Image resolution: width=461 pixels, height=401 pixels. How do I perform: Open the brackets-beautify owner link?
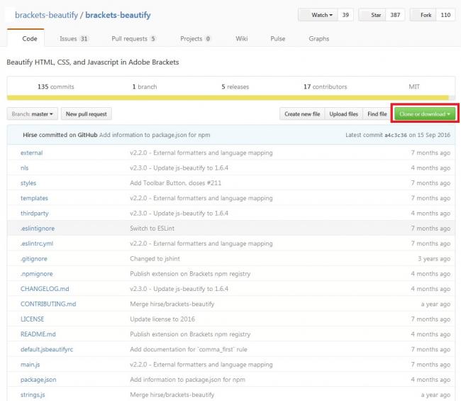pyautogui.click(x=46, y=15)
